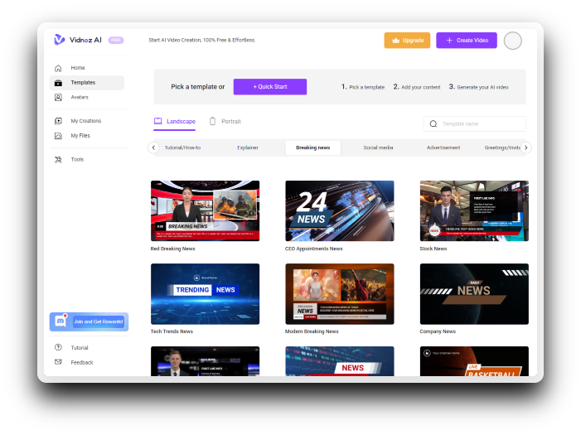Screen dimensions: 581x435
Task: Click the user profile avatar circle
Action: (x=512, y=41)
